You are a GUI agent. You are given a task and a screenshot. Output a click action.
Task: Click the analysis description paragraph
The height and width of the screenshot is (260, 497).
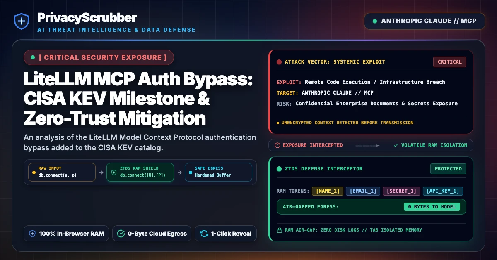140,142
